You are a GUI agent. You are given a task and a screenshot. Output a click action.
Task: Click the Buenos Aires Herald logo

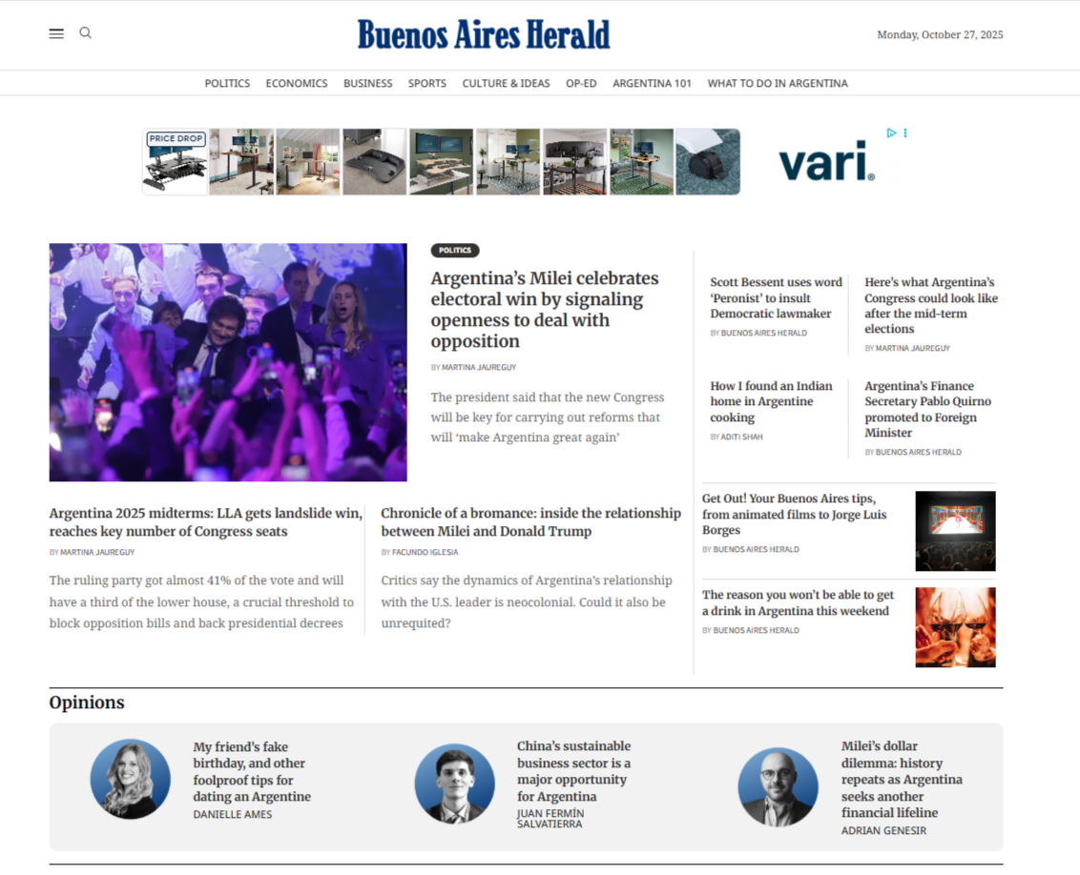(484, 34)
